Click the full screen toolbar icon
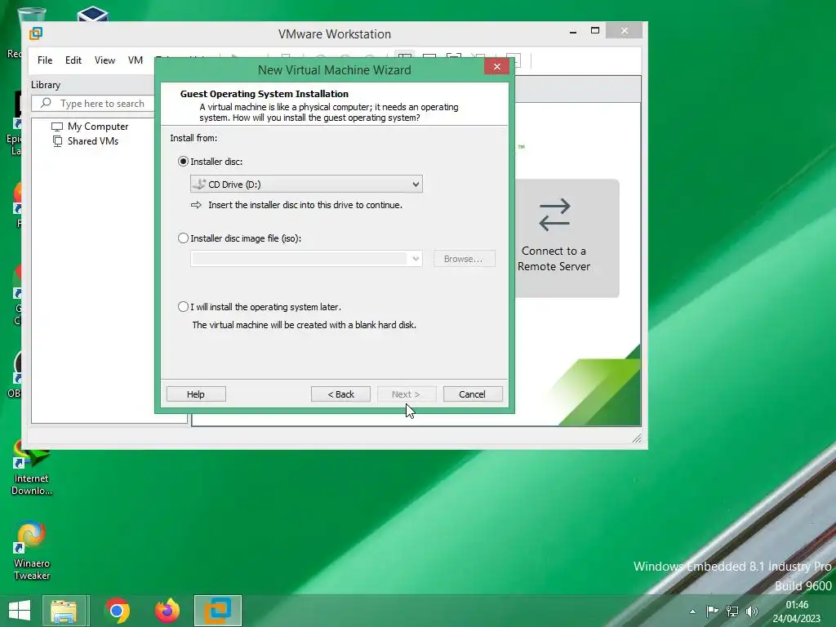 (454, 56)
